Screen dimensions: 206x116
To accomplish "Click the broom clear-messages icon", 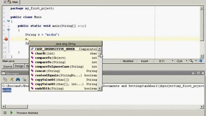I will point(12,80).
